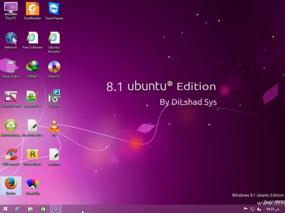Open the Windows Start button

[x=6, y=209]
